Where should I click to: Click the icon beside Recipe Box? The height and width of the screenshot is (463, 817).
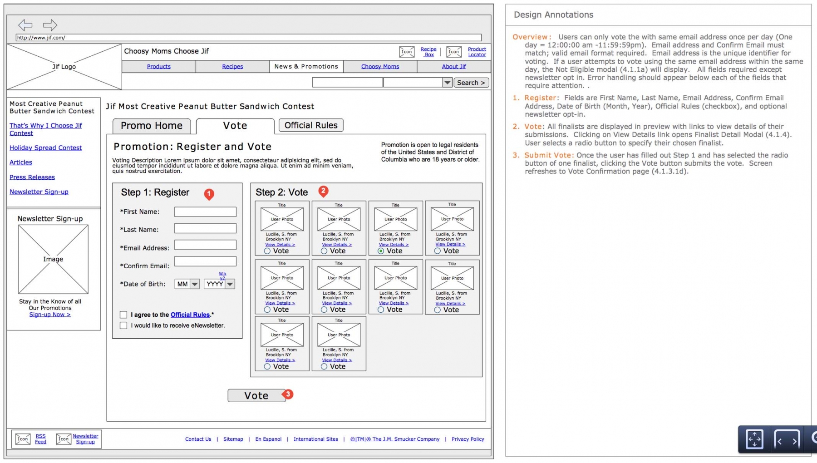(407, 52)
